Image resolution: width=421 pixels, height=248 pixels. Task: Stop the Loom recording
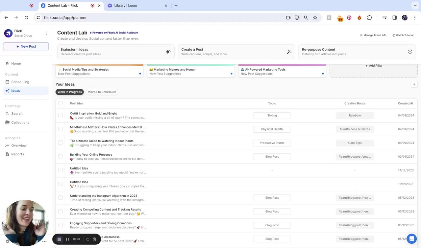pos(59,239)
